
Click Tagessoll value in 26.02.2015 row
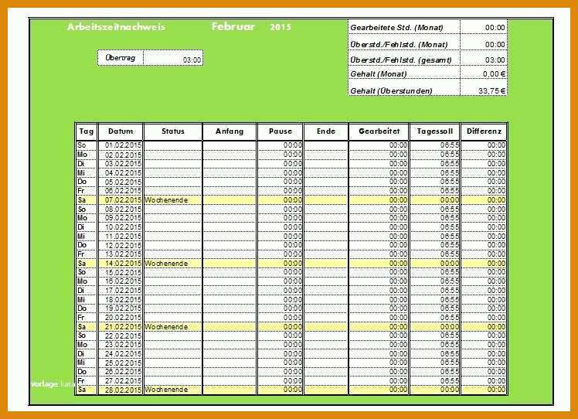coord(434,372)
